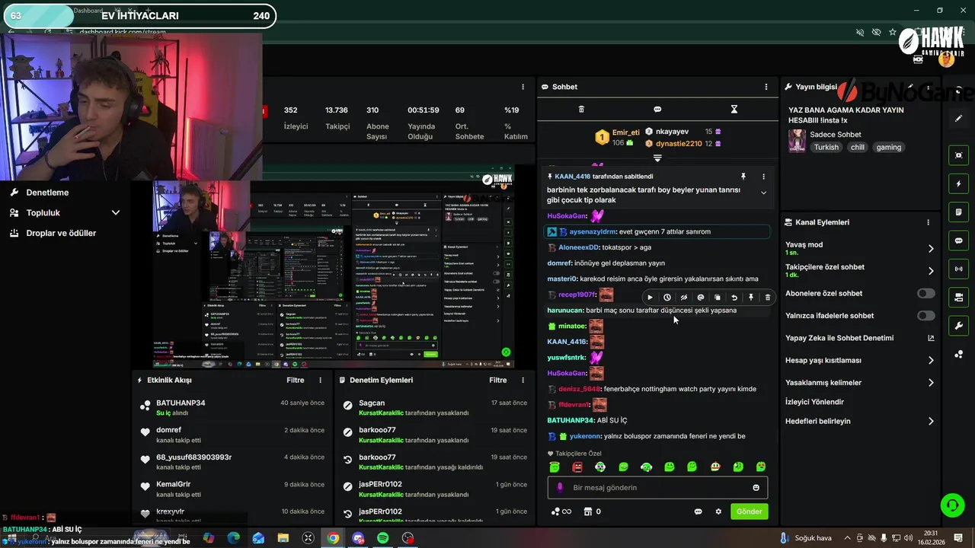Click the broadcast signal icon in right sidebar

coord(959,269)
